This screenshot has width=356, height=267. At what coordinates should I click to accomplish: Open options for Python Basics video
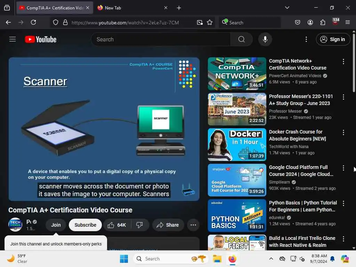[x=343, y=203]
